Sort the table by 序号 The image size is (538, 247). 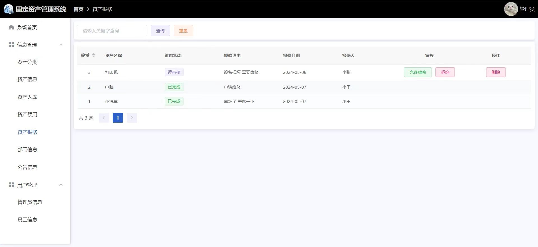click(94, 55)
